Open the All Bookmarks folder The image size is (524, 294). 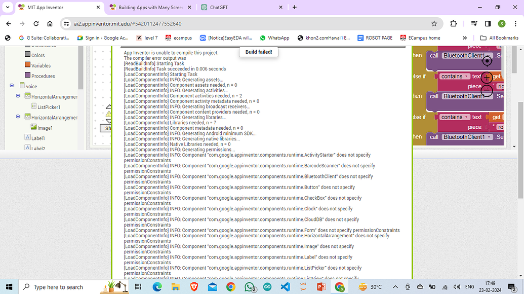click(x=499, y=38)
